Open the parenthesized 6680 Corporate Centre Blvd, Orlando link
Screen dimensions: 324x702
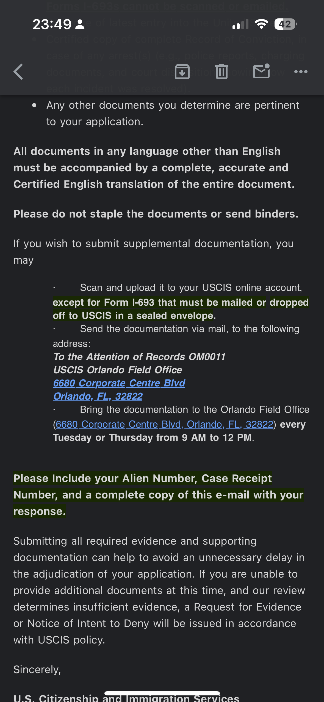pos(164,424)
